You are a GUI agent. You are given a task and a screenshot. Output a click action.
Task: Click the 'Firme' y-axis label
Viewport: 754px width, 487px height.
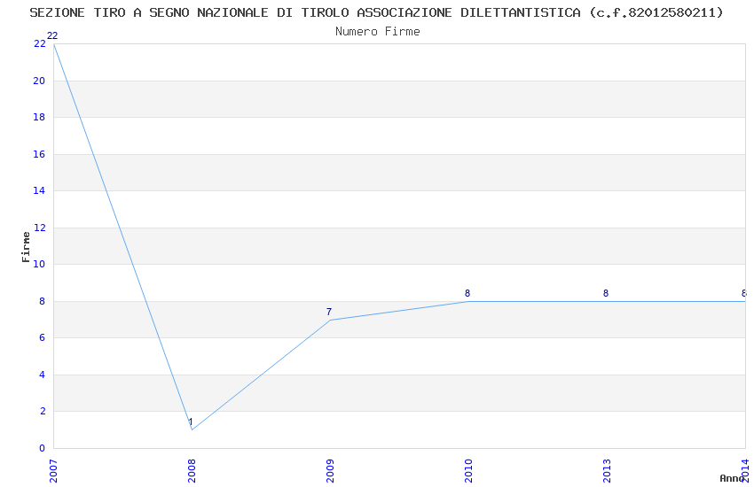click(26, 247)
